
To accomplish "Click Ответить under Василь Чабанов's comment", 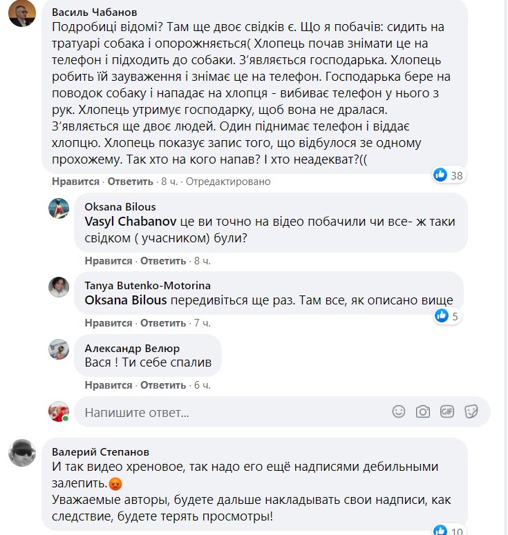I will click(130, 182).
